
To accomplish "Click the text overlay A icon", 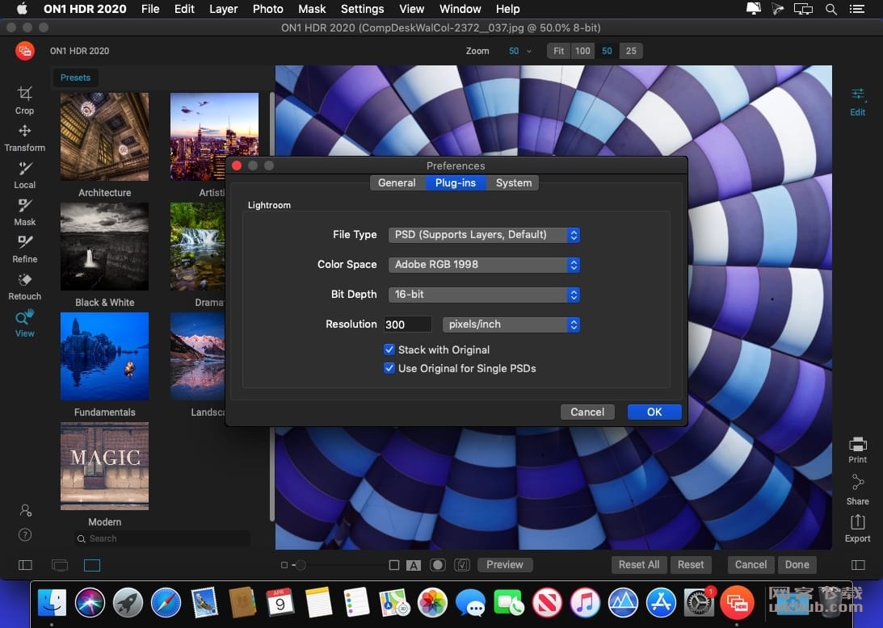I will pos(414,566).
